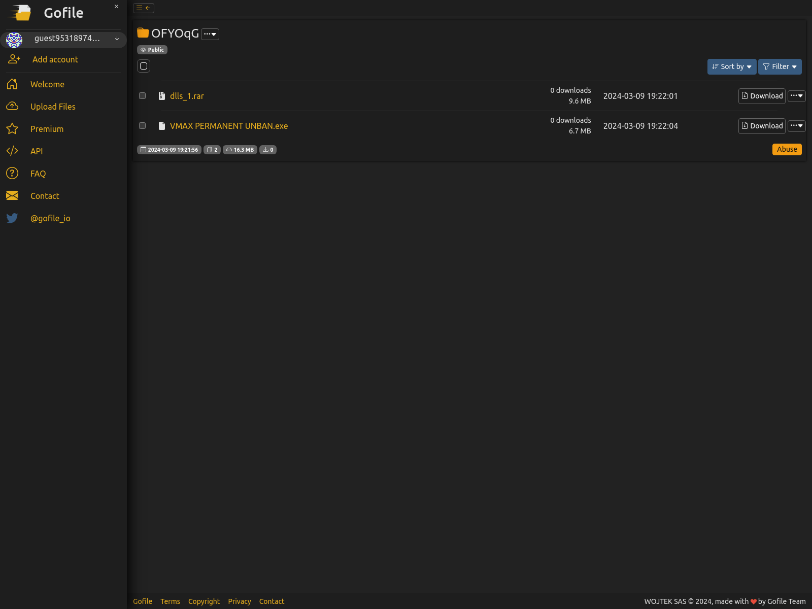Click the folder creation date badge

(x=169, y=150)
